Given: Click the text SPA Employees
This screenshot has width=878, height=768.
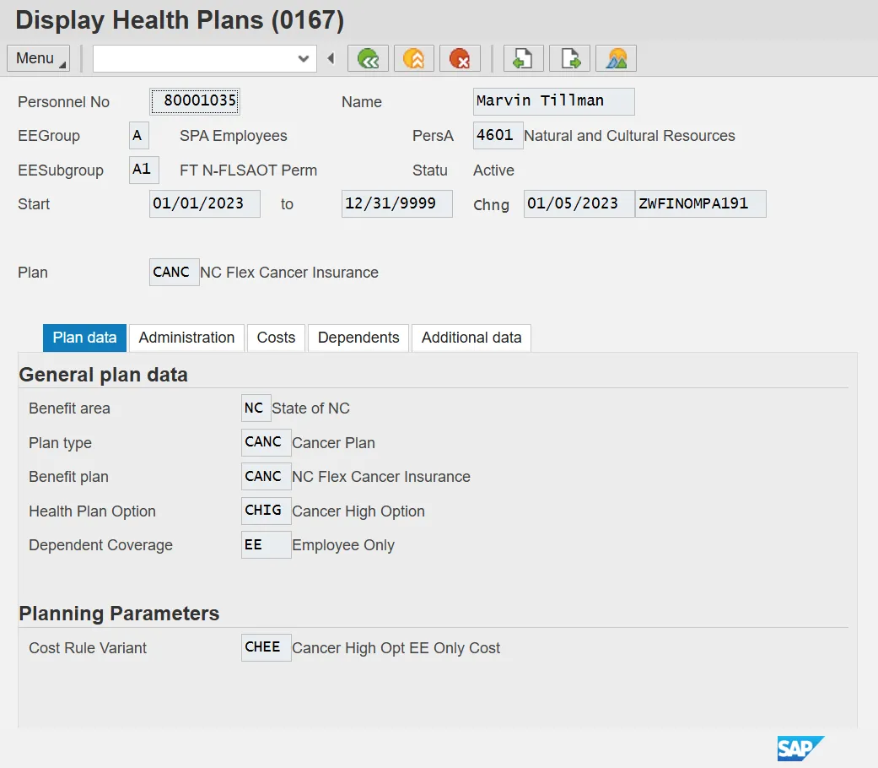Looking at the screenshot, I should pyautogui.click(x=234, y=136).
